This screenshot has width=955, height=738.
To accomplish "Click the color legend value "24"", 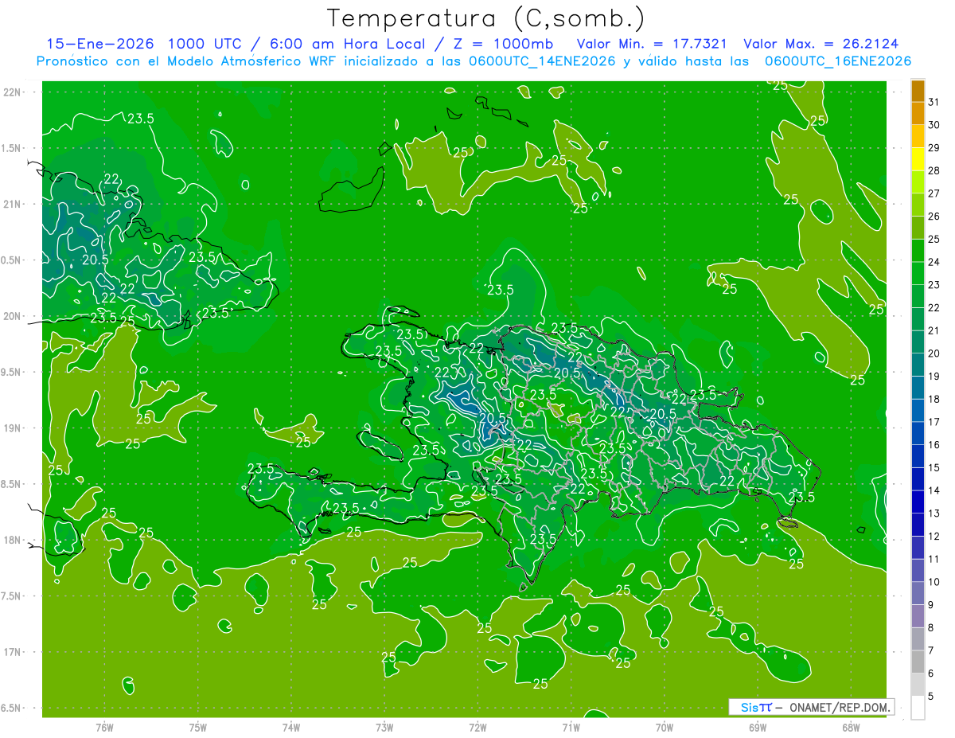I will [x=934, y=262].
